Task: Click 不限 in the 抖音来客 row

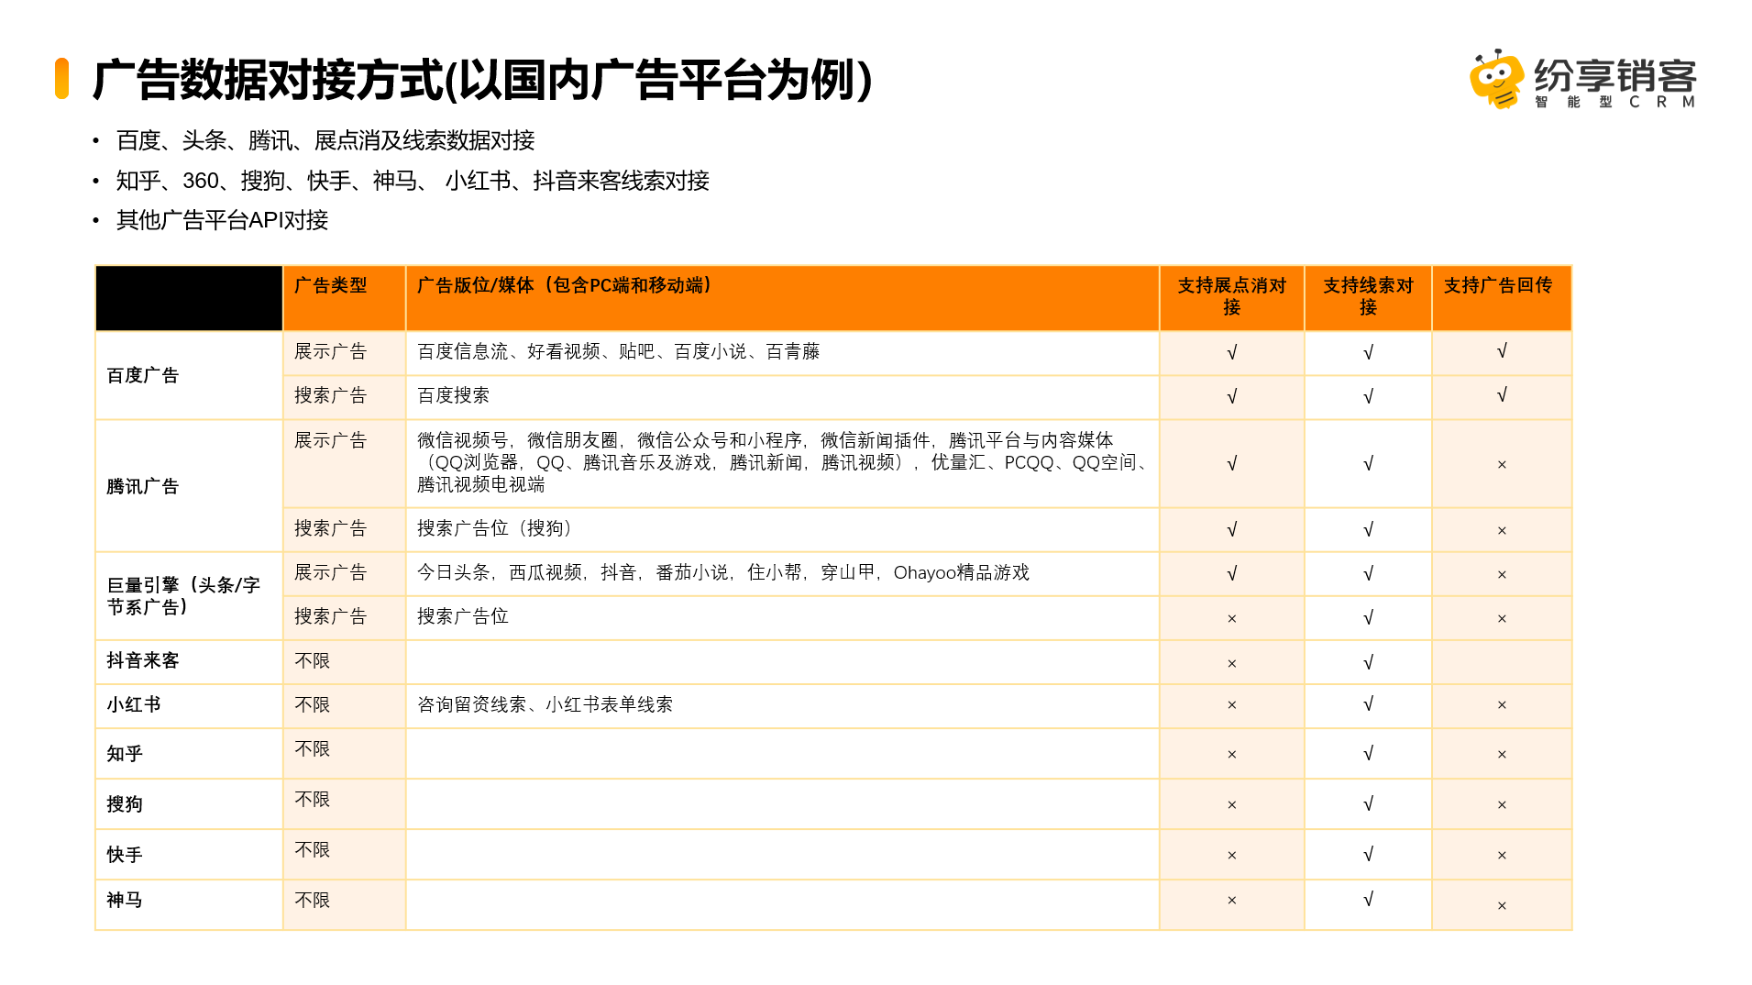Action: click(x=312, y=660)
